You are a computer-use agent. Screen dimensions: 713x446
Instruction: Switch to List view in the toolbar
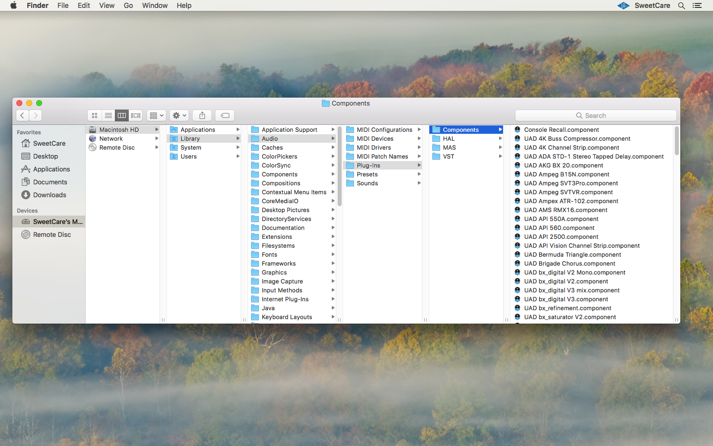click(x=108, y=115)
